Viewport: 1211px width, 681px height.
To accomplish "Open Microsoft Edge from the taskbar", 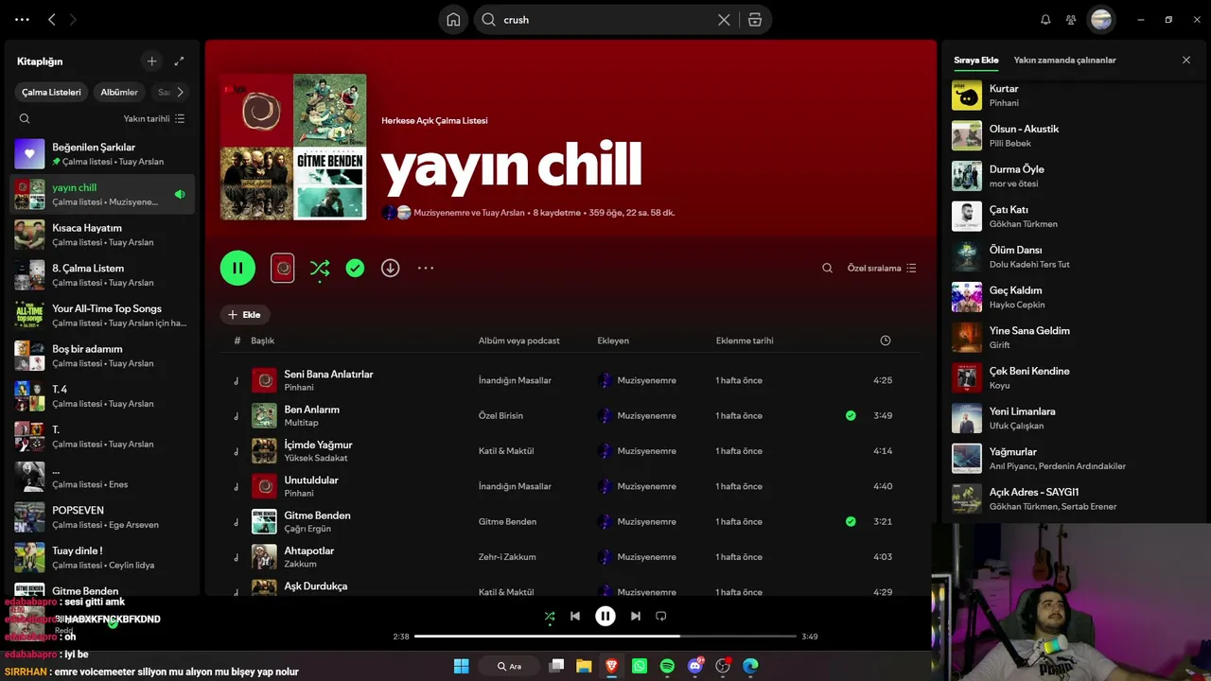I will coord(750,667).
